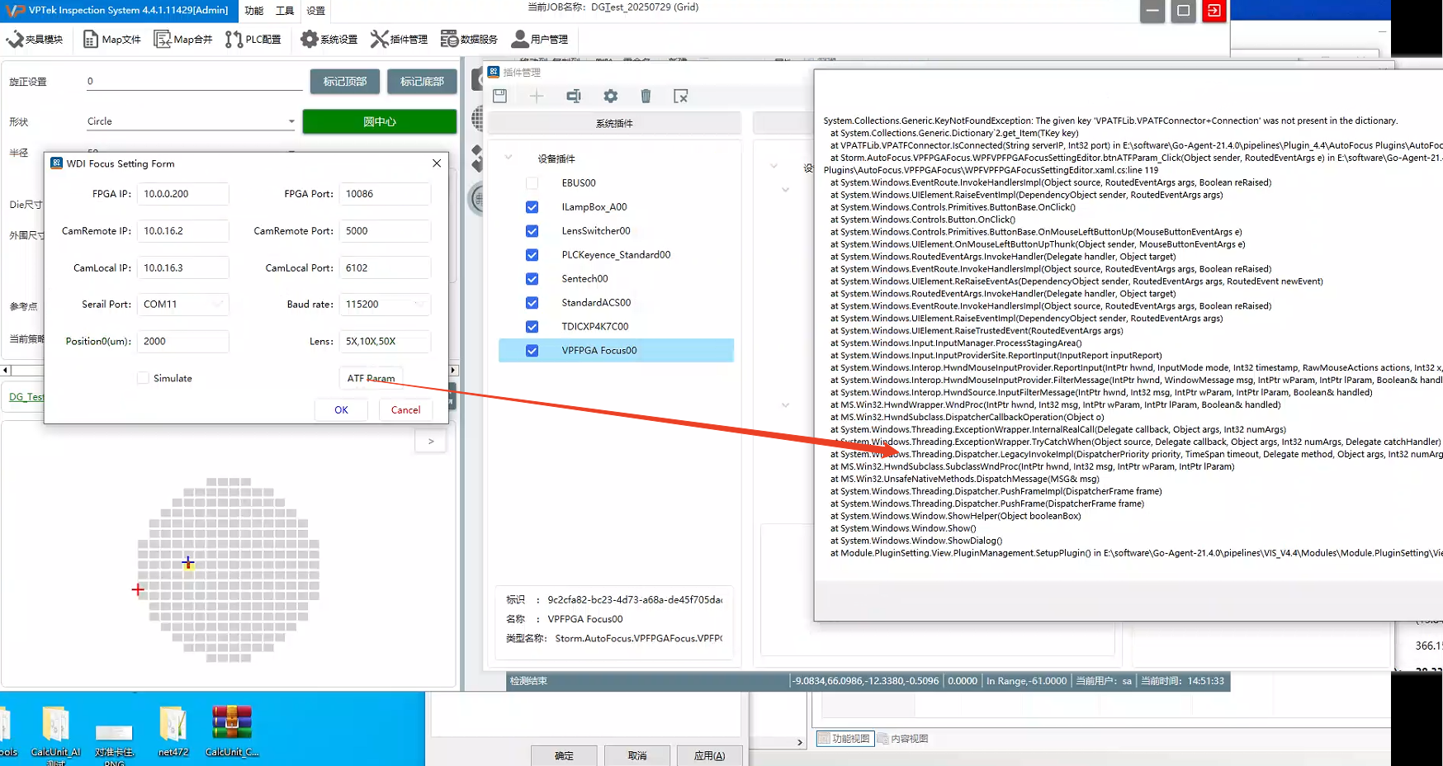Open the 工具 menu
This screenshot has height=766, width=1443.
coord(285,11)
